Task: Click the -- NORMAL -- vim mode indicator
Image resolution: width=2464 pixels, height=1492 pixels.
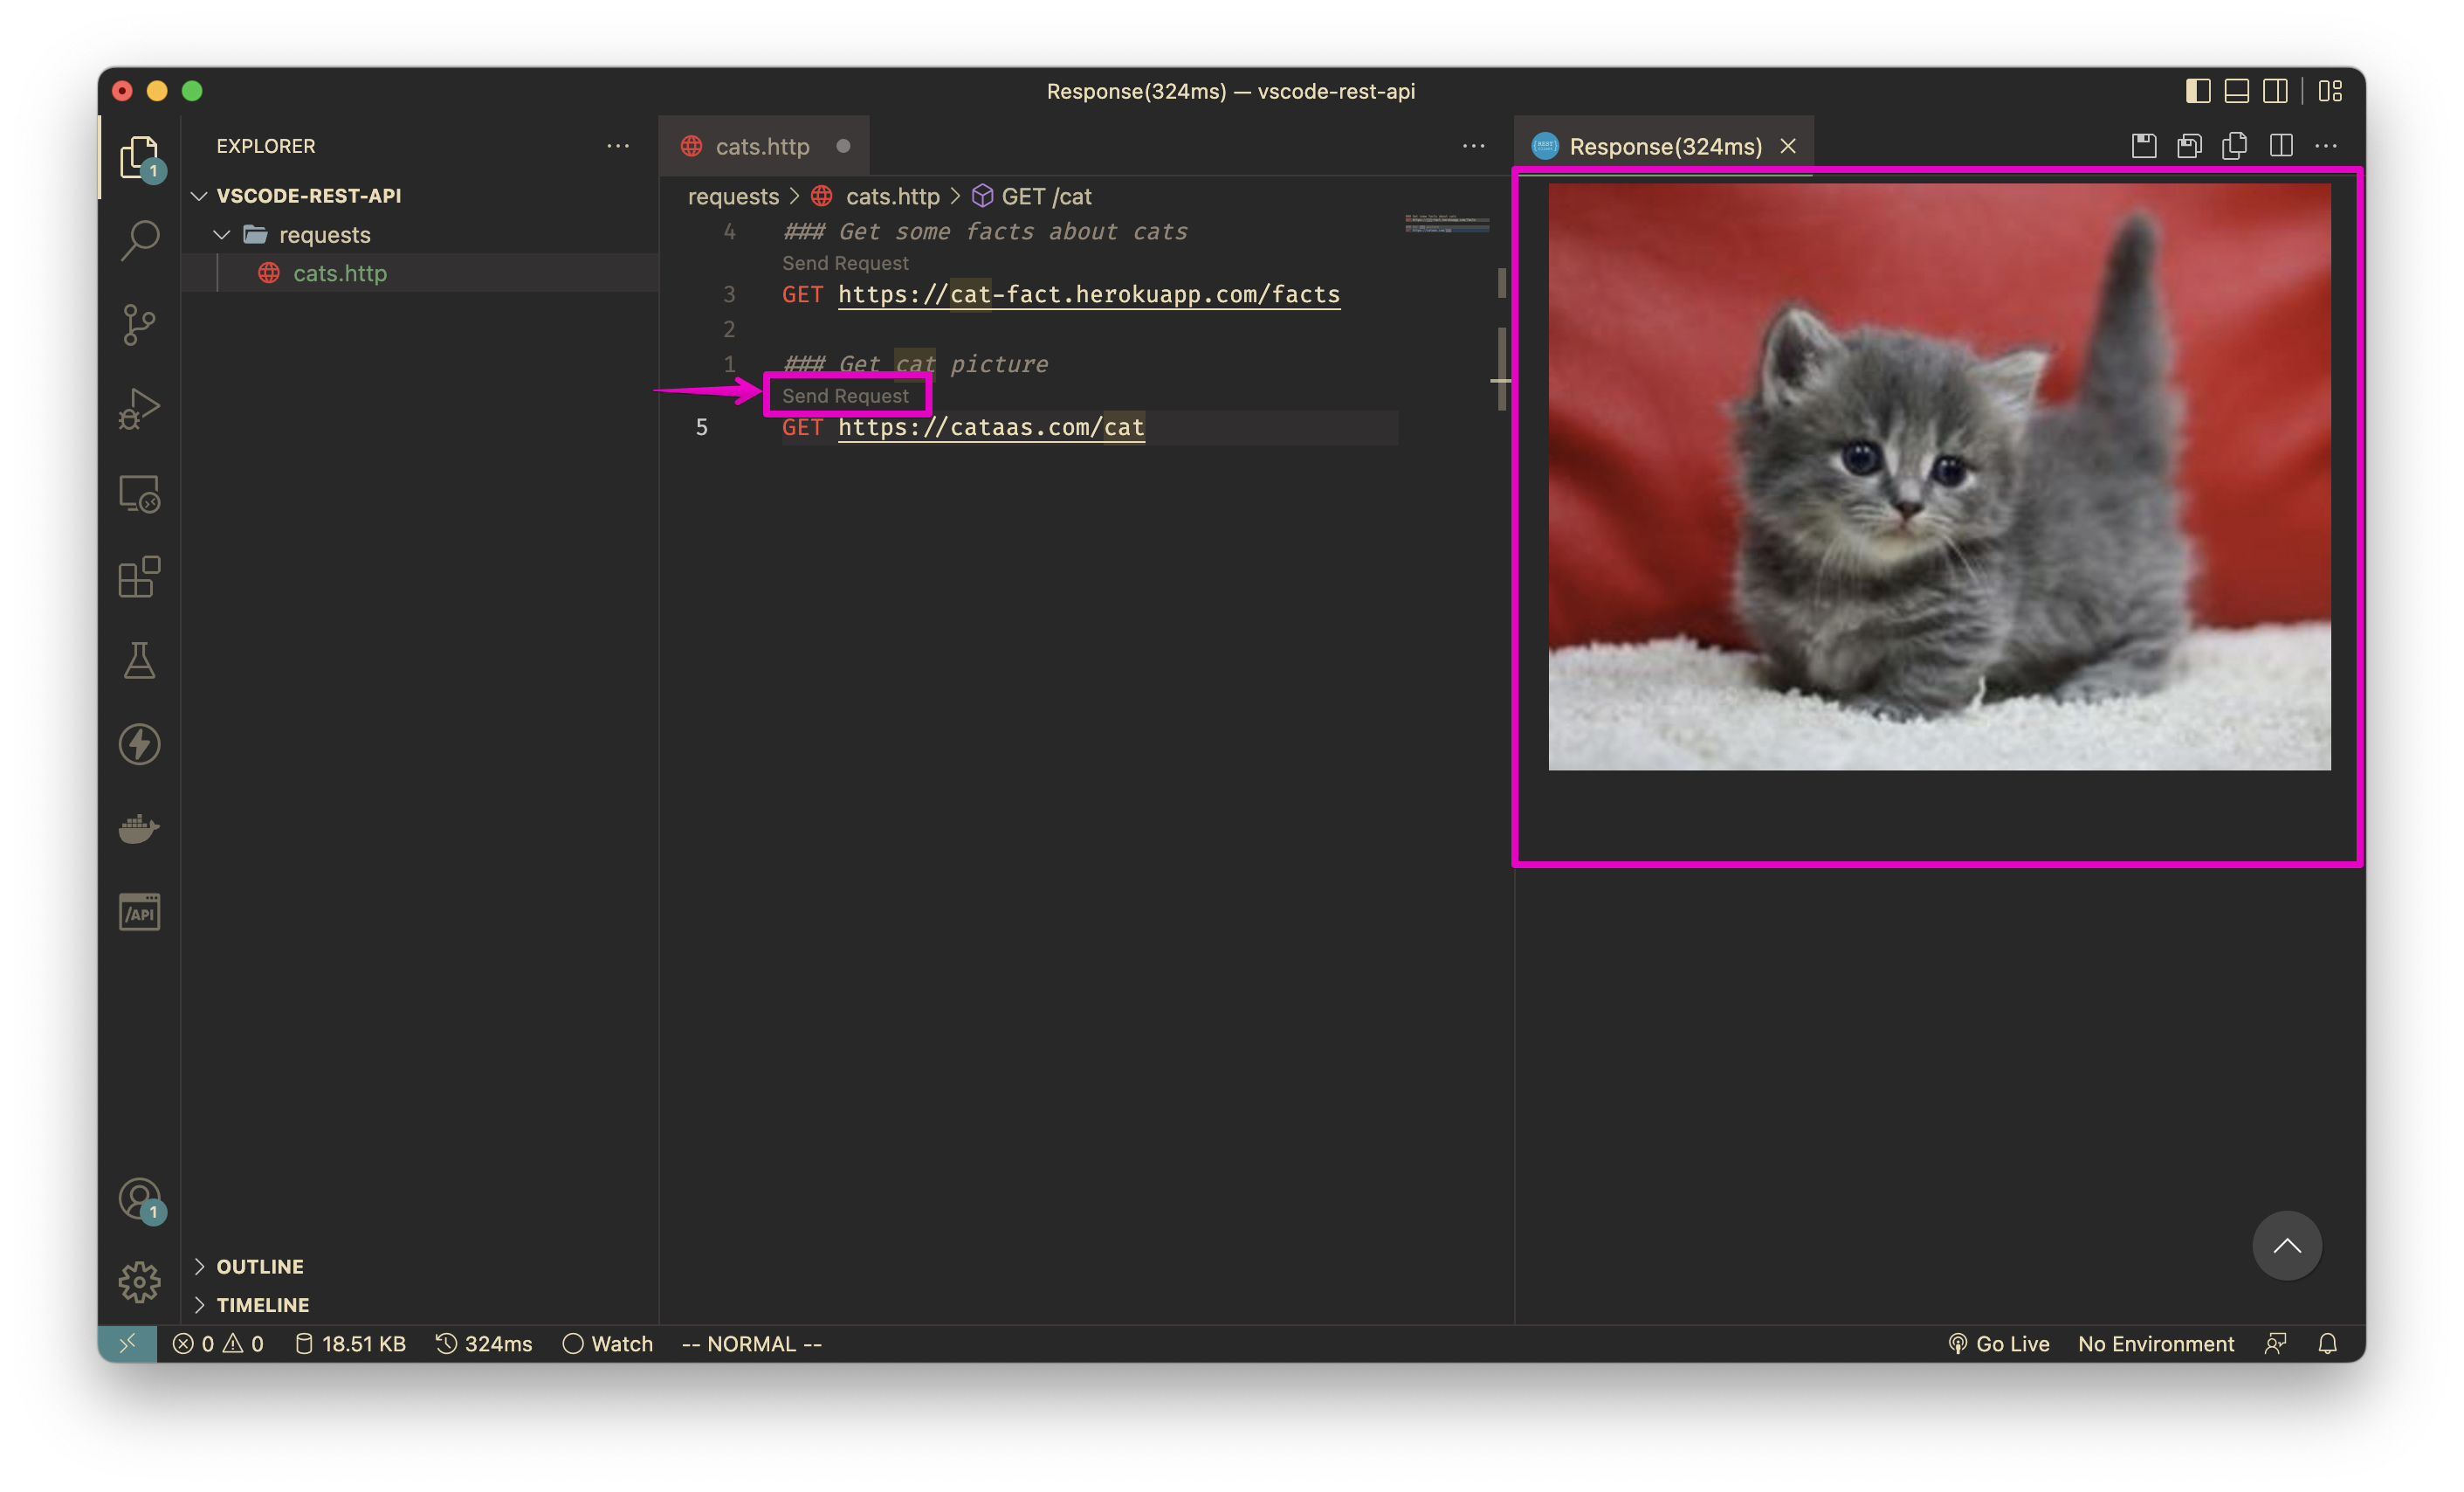Action: 751,1343
